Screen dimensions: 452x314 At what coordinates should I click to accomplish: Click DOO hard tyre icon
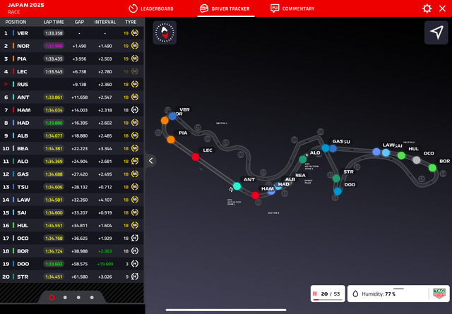[x=135, y=264]
